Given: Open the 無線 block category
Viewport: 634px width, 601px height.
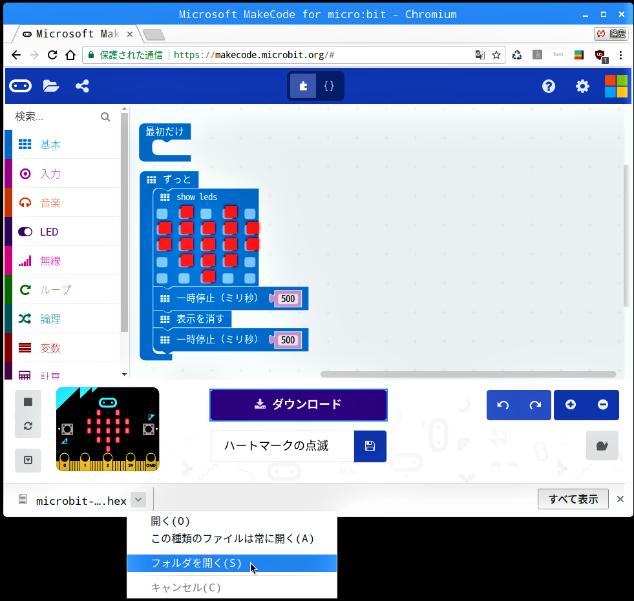Looking at the screenshot, I should coord(63,261).
